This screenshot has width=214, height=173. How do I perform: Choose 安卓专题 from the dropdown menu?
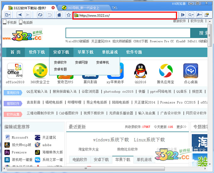click(x=60, y=69)
